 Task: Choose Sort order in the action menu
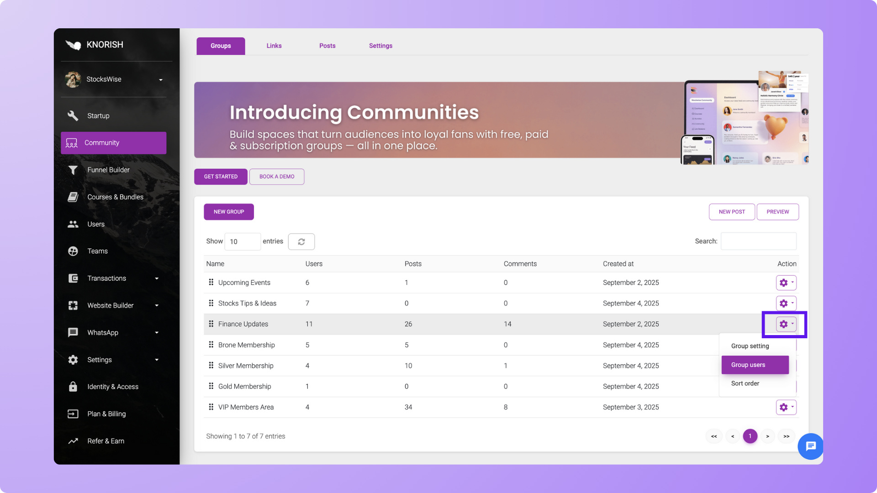745,383
